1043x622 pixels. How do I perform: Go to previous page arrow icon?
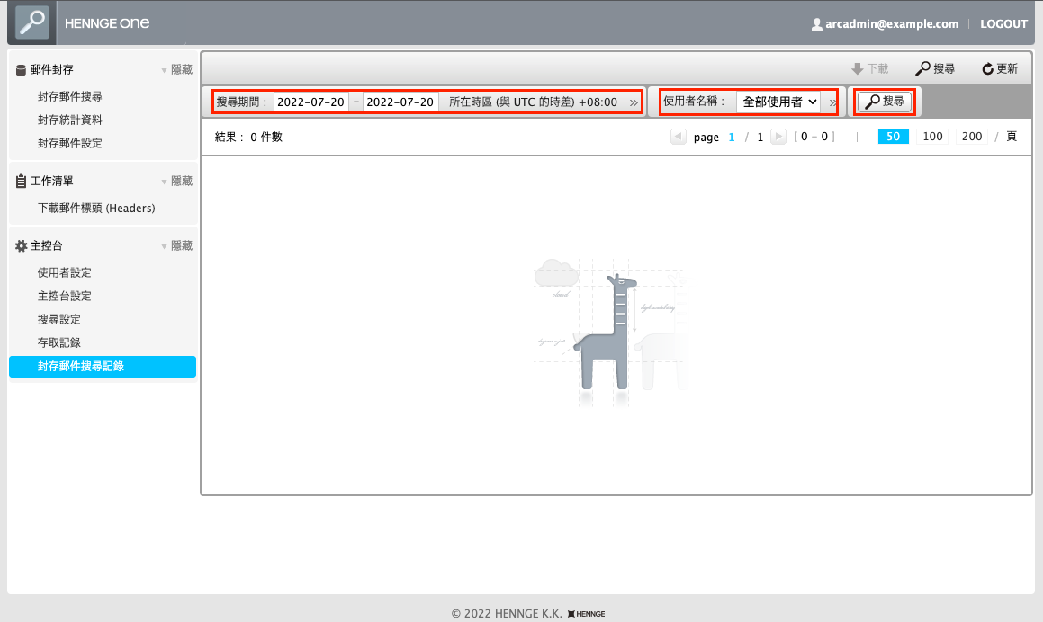[679, 137]
